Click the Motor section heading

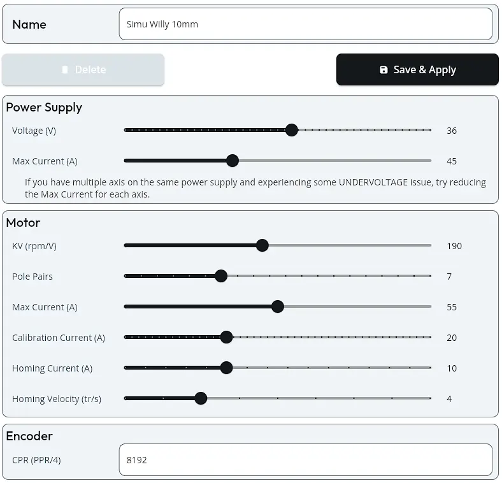tap(23, 222)
